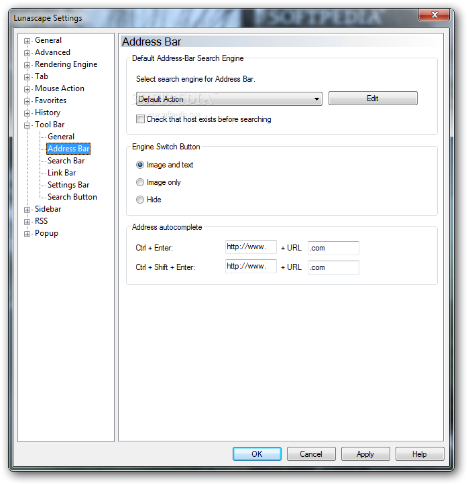
Task: Select the Rendering Engine category
Action: (66, 64)
